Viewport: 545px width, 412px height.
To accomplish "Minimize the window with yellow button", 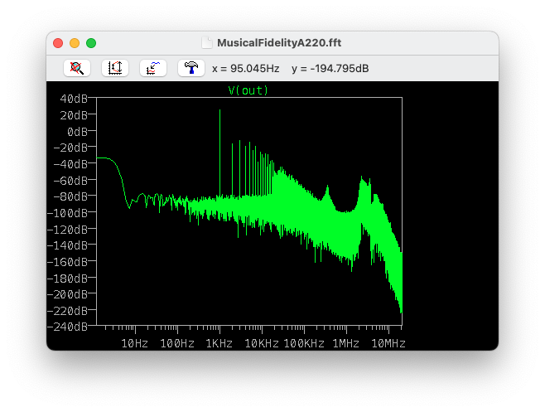I will pos(75,43).
